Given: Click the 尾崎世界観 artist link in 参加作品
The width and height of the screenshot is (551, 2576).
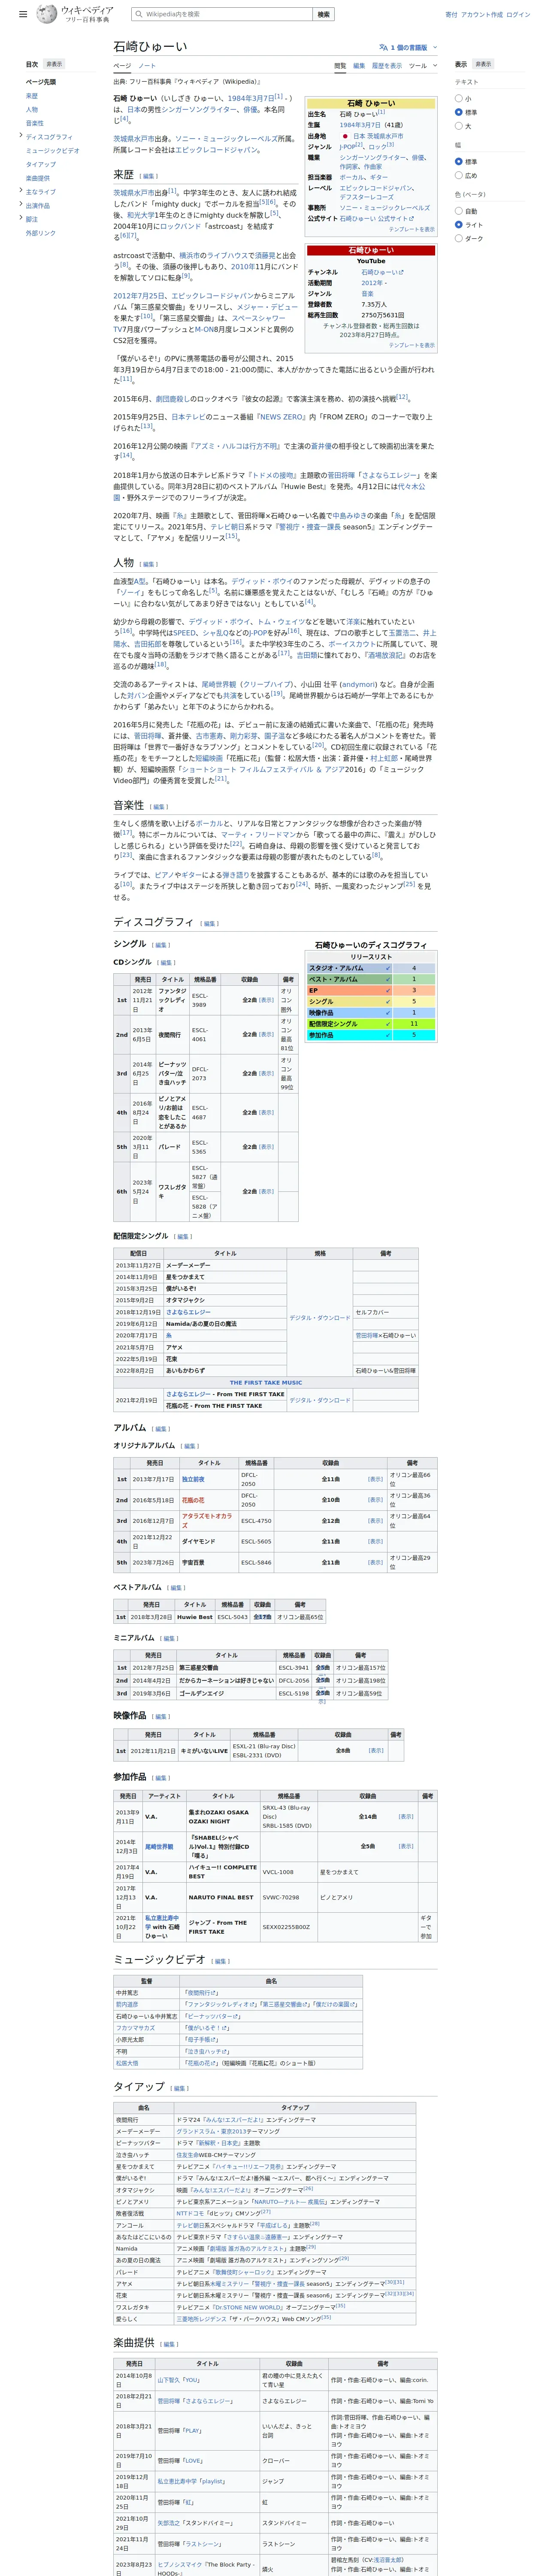Looking at the screenshot, I should pyautogui.click(x=159, y=1847).
